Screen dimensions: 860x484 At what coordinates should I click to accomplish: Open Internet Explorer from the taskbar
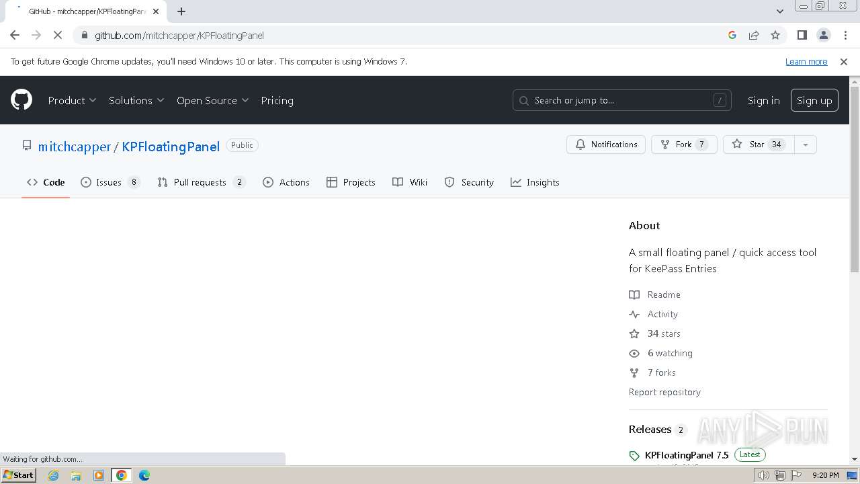(x=53, y=475)
